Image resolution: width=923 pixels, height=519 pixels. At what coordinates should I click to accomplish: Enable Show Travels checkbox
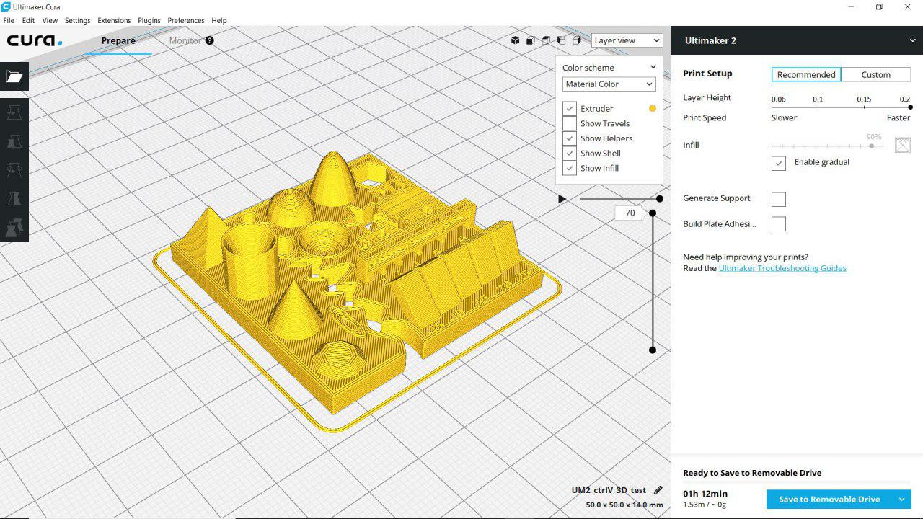570,123
